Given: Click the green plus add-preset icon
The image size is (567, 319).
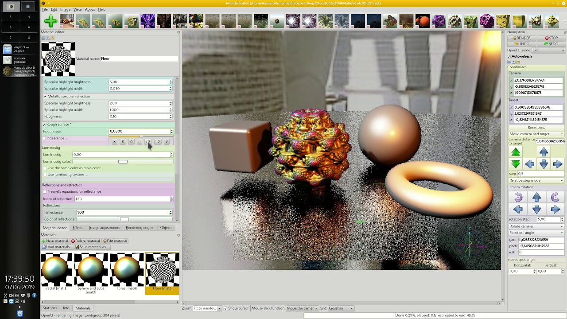Looking at the screenshot, I should pos(50,21).
